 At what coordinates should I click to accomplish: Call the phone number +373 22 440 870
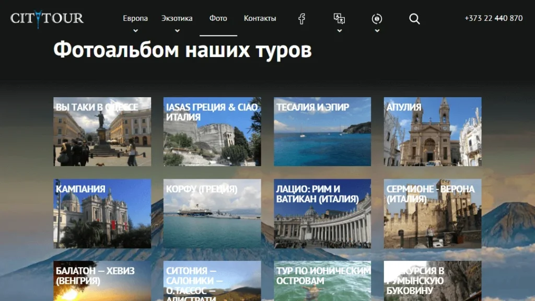coord(493,18)
